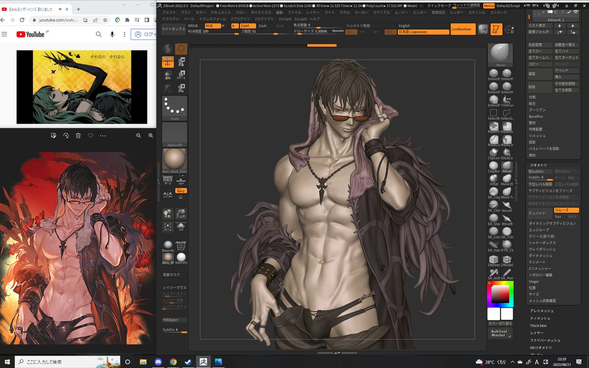Click the BPR render button
Screen dimensions: 589x368
coord(483,29)
